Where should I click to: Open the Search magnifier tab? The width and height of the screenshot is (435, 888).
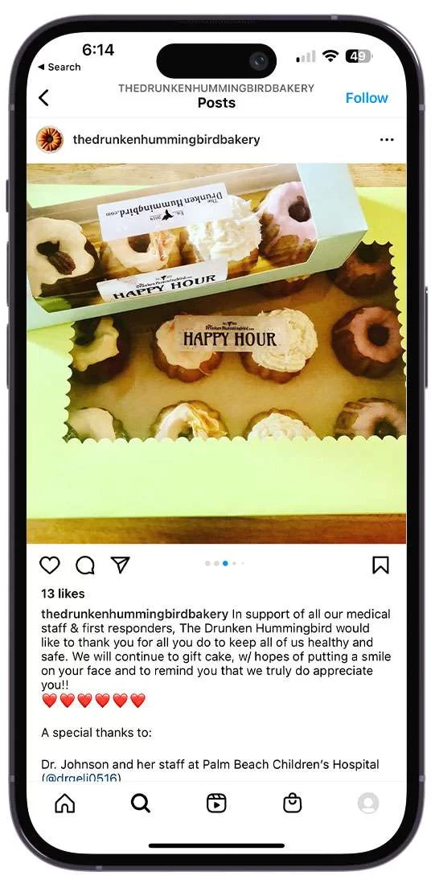tap(141, 803)
